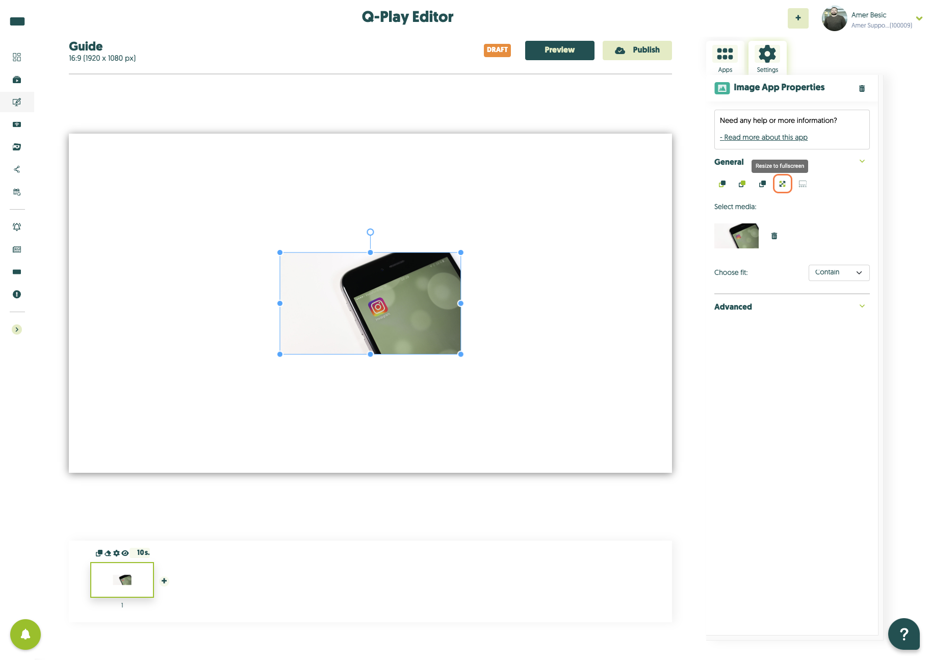Click the Guide title text
The height and width of the screenshot is (660, 930).
86,46
